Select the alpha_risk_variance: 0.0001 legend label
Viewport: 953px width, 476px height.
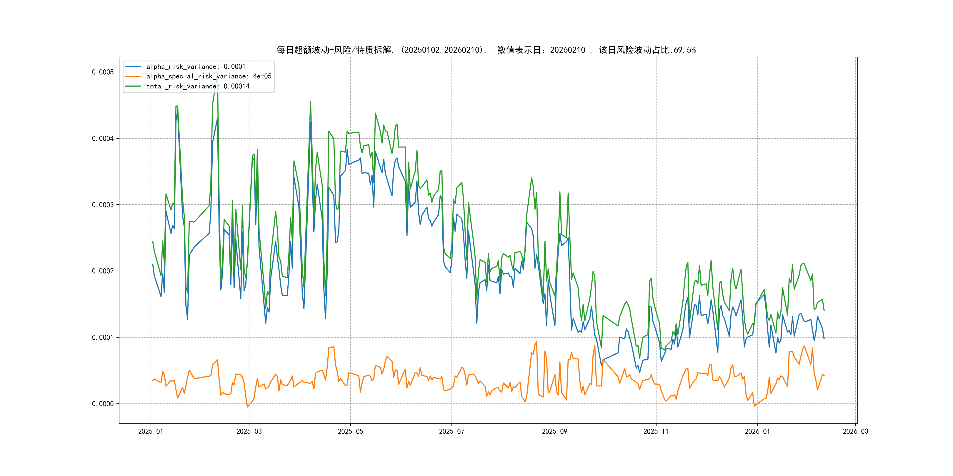pos(196,66)
